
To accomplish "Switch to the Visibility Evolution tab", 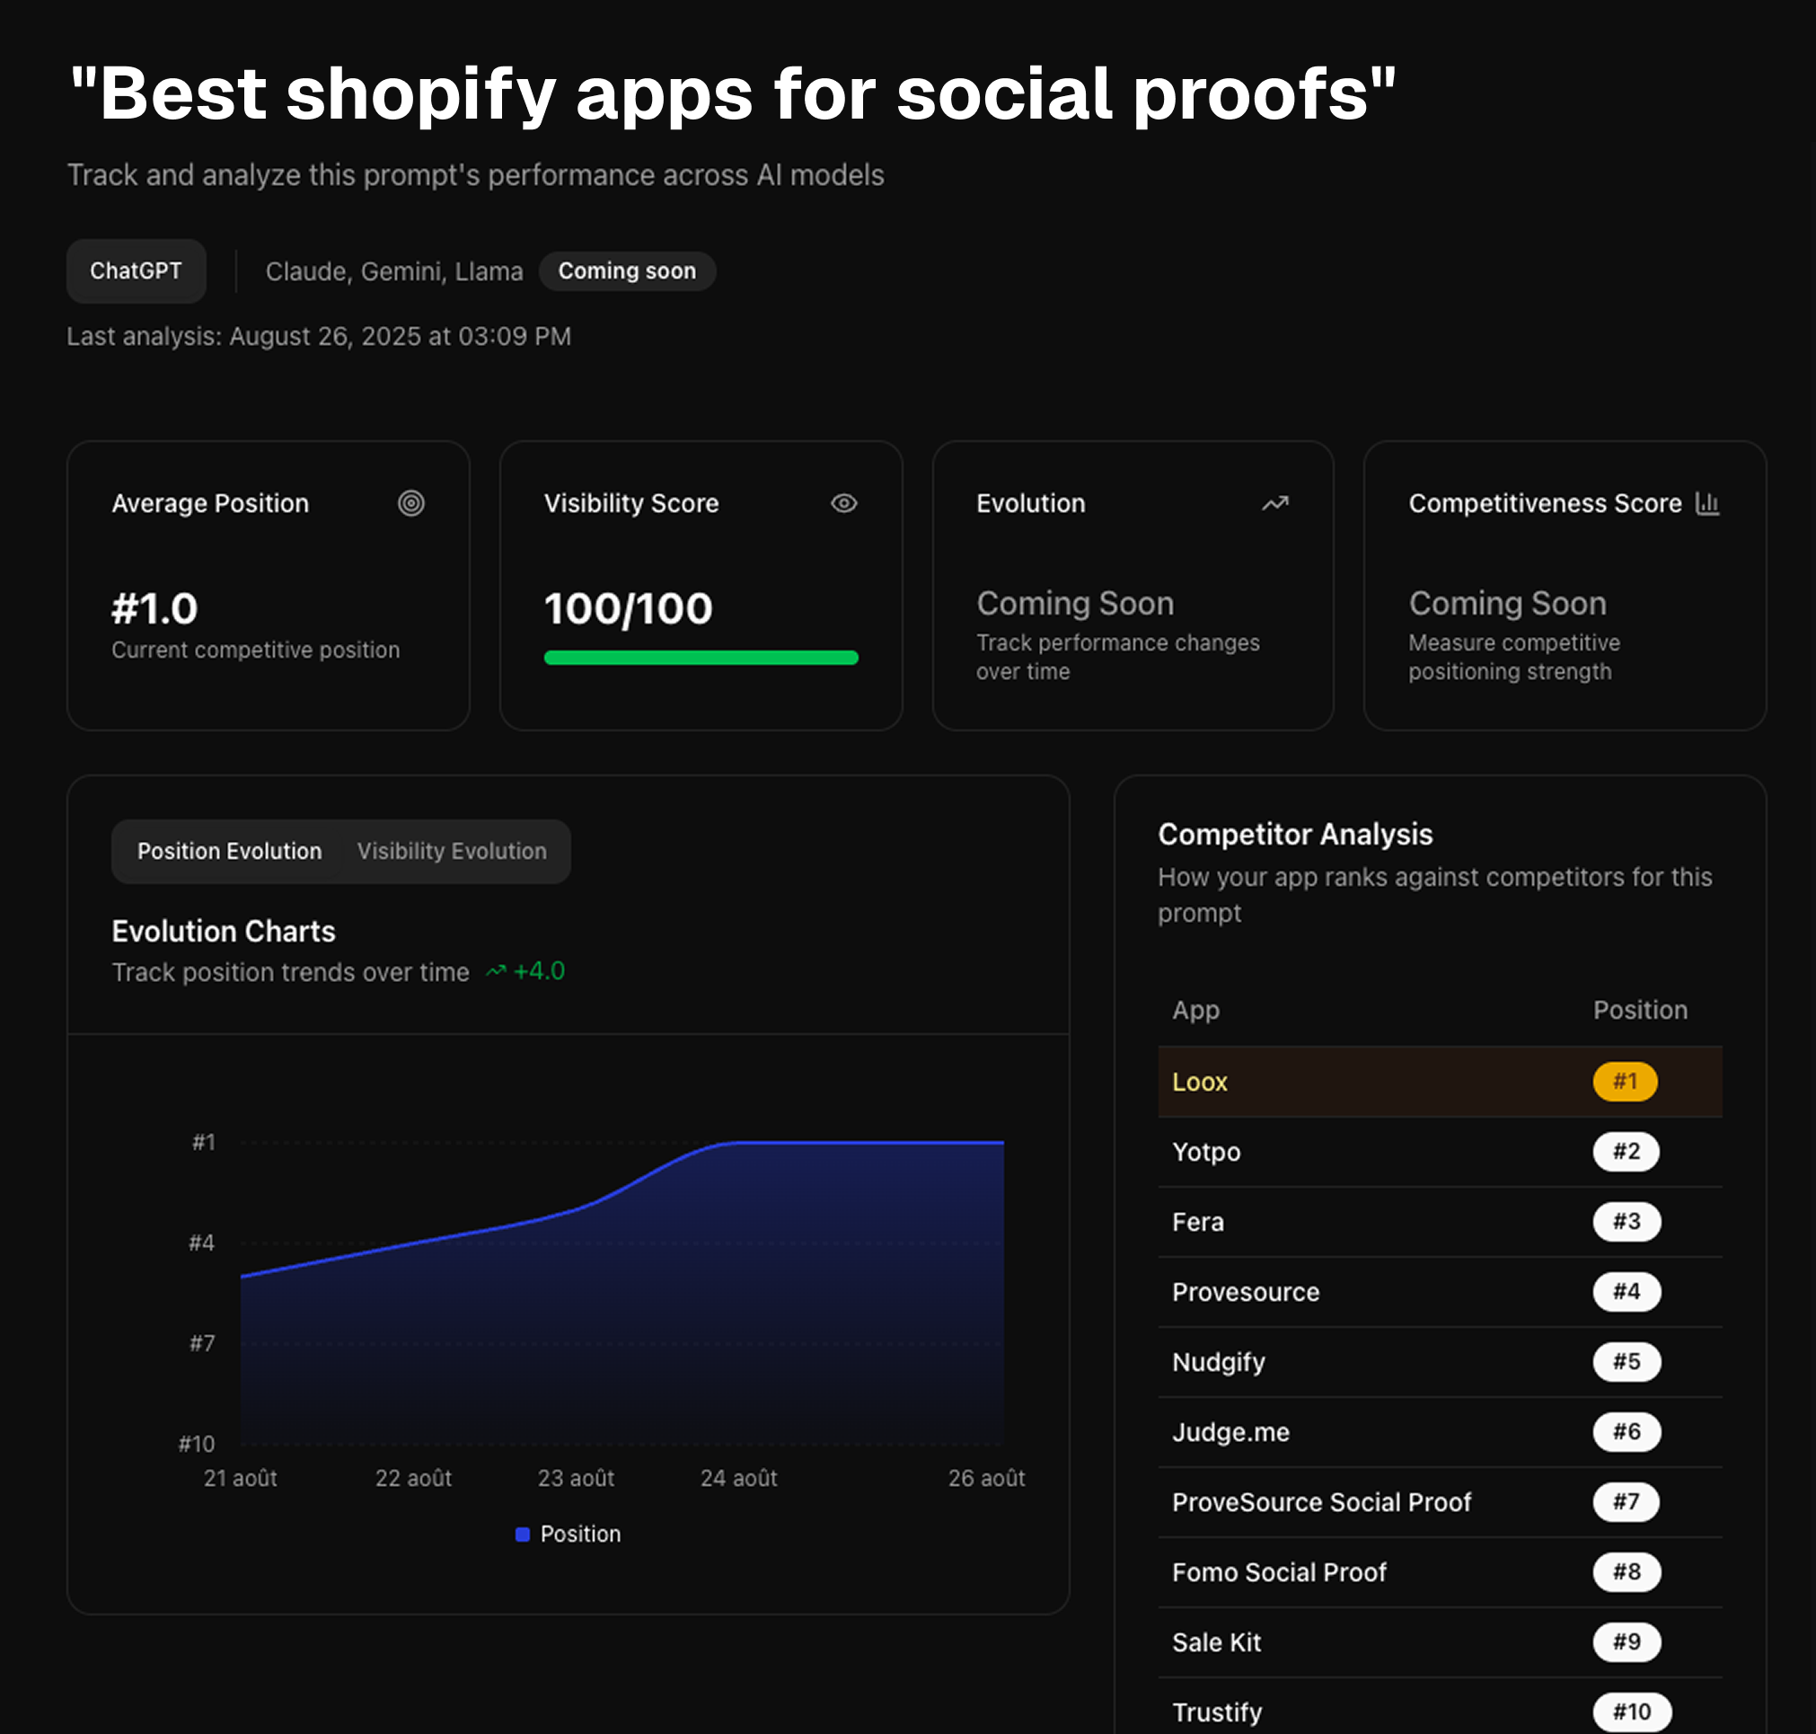I will point(452,852).
